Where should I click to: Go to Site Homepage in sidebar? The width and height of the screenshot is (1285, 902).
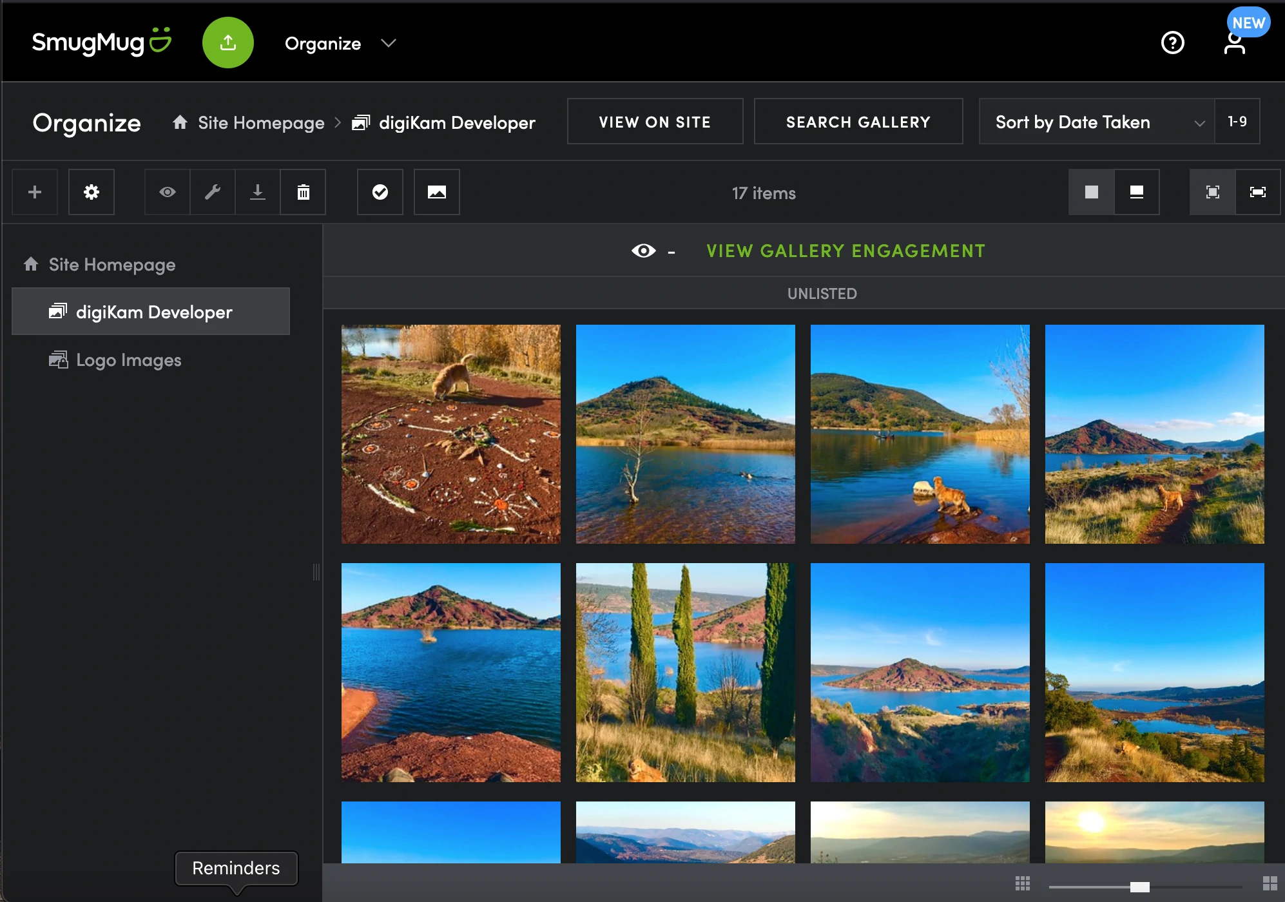coord(111,265)
